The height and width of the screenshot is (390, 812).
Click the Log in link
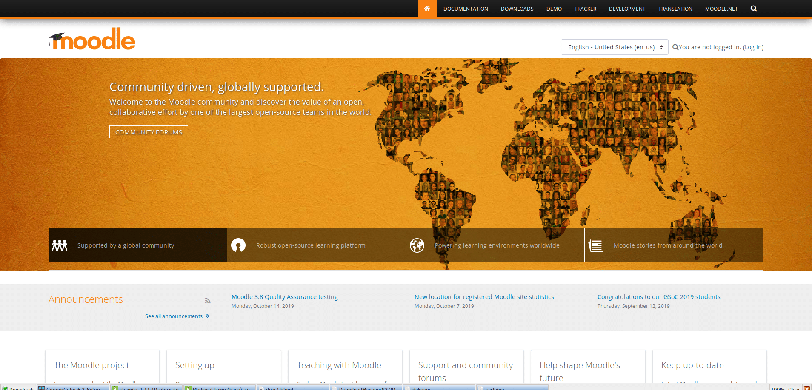(752, 47)
